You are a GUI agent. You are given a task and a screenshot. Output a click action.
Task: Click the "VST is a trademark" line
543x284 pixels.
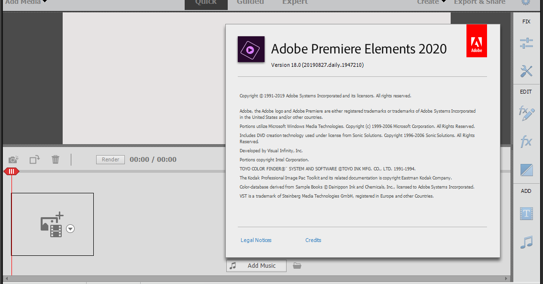[337, 196]
